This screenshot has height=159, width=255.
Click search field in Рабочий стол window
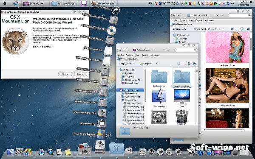(x=186, y=50)
